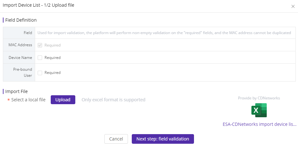Enable Required checkbox for Device Name
The image size is (298, 144).
[x=40, y=58]
